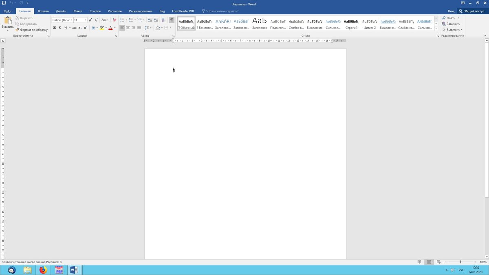Open the Шрифт dialog launcher
The height and width of the screenshot is (275, 489).
coord(116,36)
